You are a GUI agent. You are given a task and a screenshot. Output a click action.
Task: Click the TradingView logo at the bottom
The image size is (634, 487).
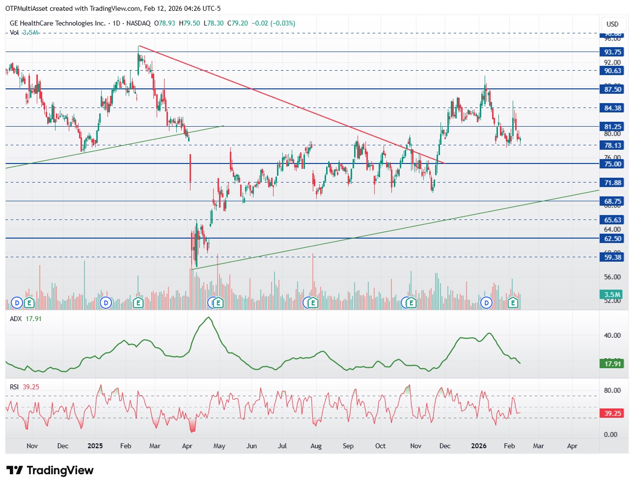pyautogui.click(x=50, y=470)
